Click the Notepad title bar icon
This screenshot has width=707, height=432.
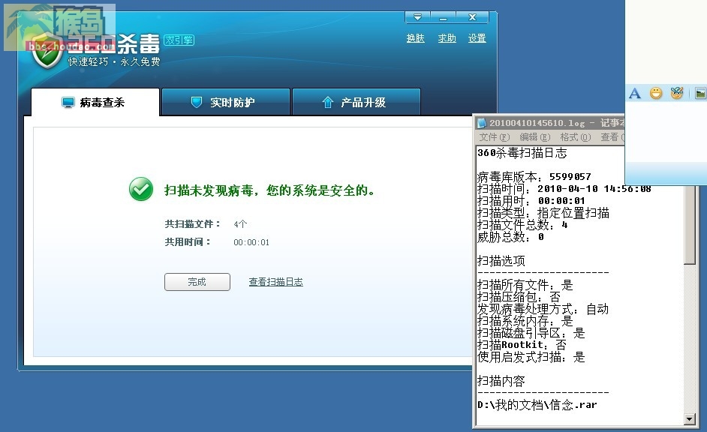(x=482, y=123)
